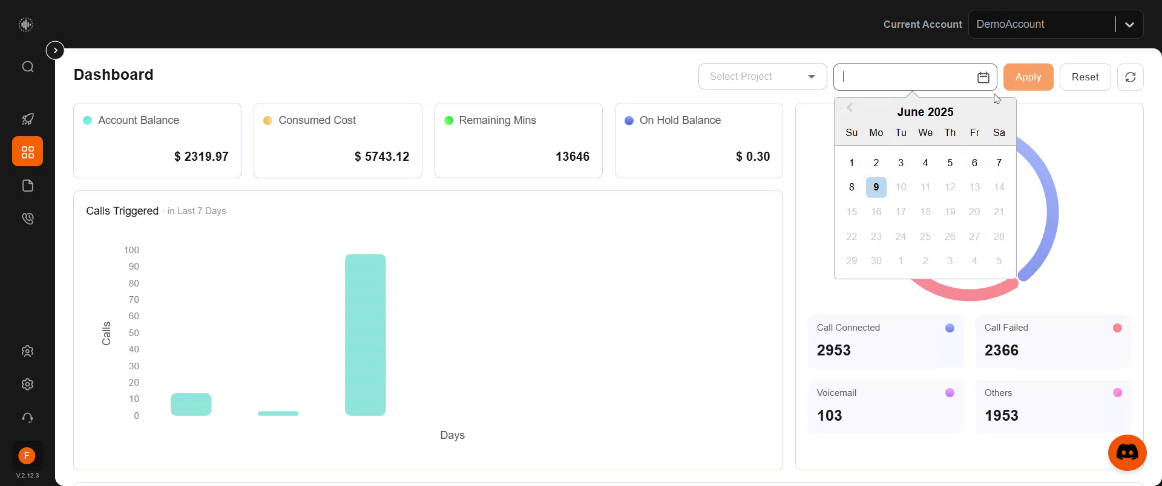Click the Discord chat button

coord(1127,452)
